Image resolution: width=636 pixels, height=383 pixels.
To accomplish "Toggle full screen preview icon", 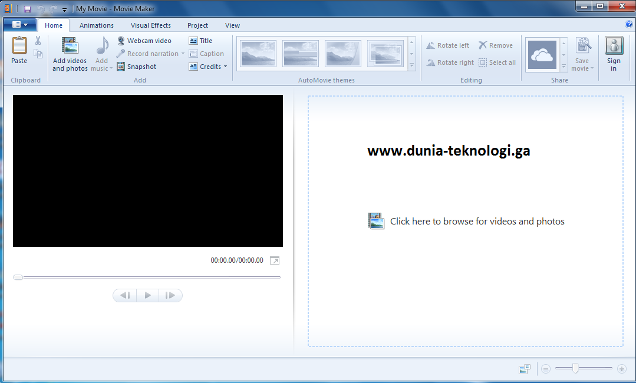I will coord(275,260).
